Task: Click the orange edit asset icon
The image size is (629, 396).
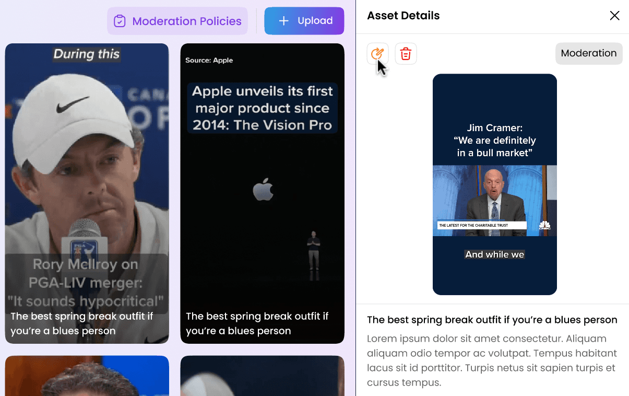Action: (x=377, y=53)
